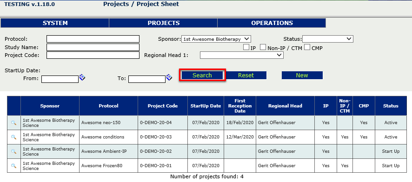Open calendar picker for StartUp To date
The height and width of the screenshot is (182, 412).
pyautogui.click(x=169, y=77)
